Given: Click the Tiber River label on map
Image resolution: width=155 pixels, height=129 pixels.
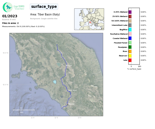Looking at the screenshot, I should [72, 90].
